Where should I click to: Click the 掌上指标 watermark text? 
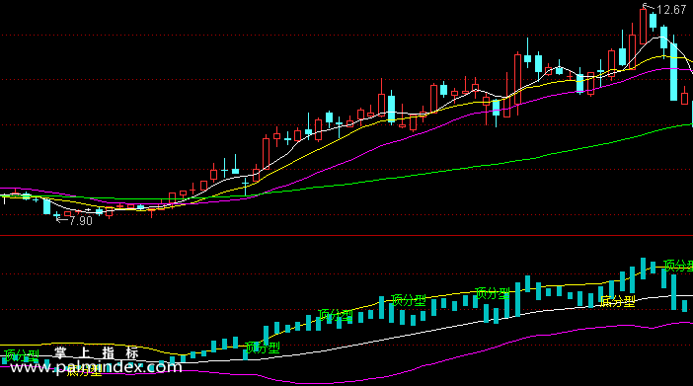(x=97, y=352)
